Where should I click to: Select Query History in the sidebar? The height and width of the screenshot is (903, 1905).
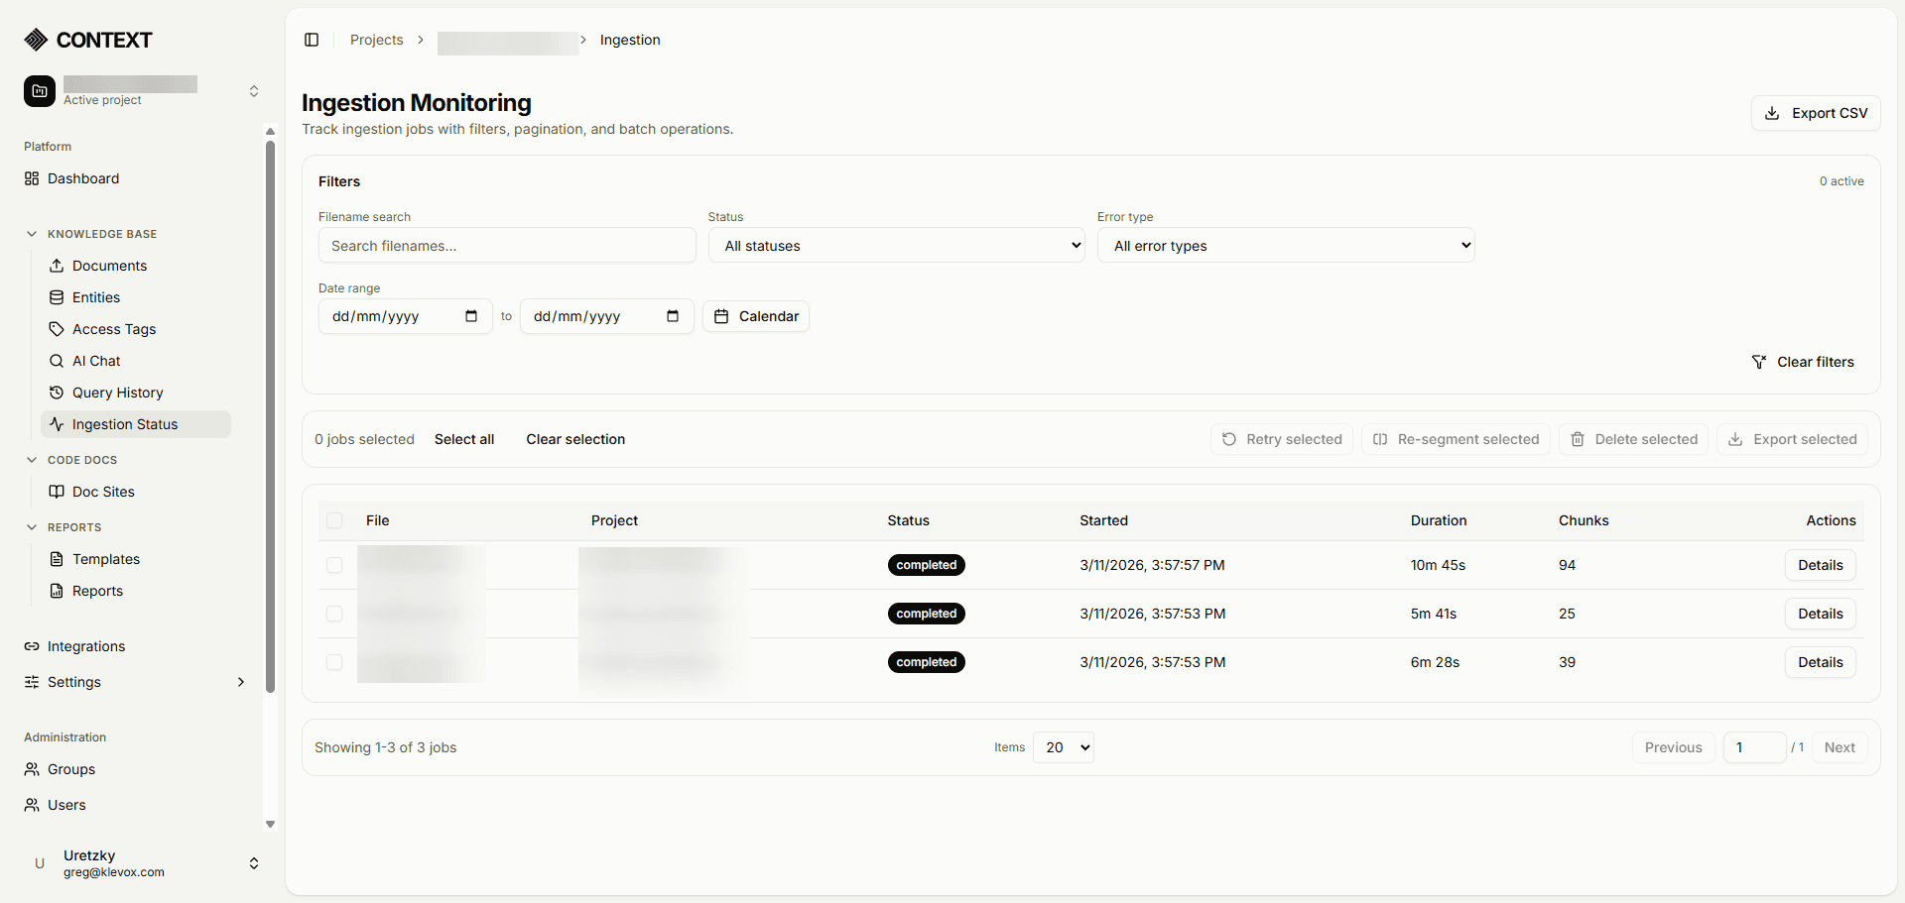tap(117, 393)
